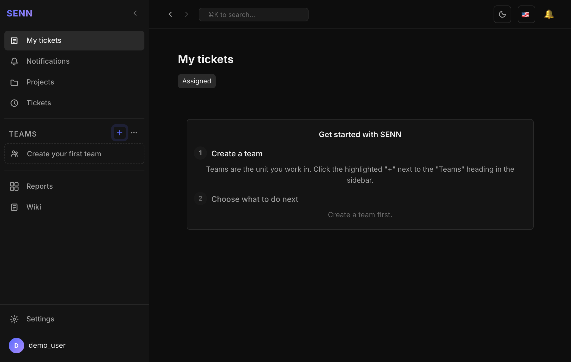The width and height of the screenshot is (571, 362).
Task: Click Create your first team
Action: pos(74,154)
